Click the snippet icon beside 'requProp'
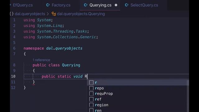This screenshot has width=199, height=112. click(x=91, y=94)
